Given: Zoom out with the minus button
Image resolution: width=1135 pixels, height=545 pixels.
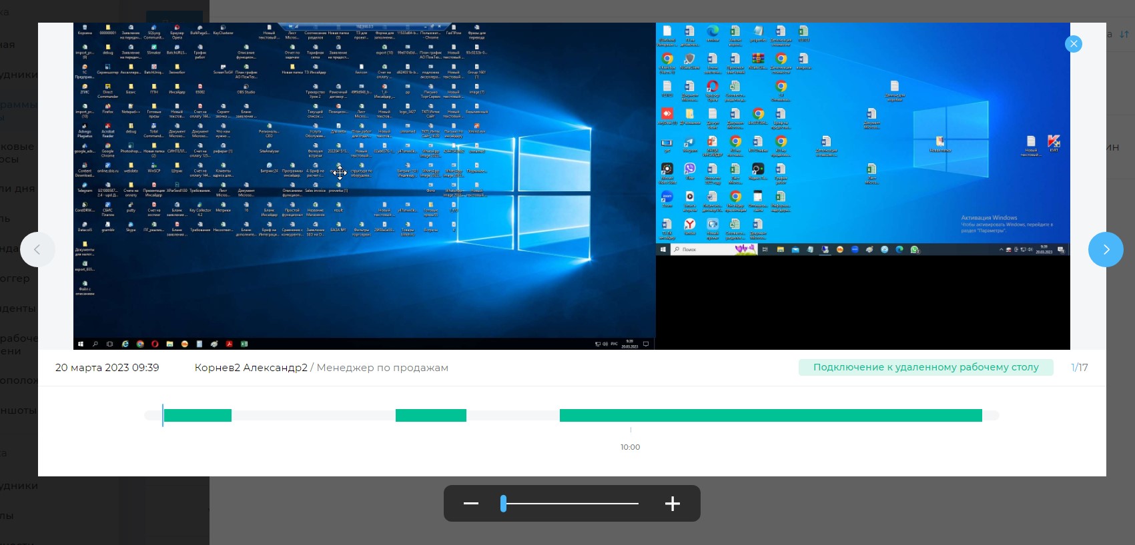Looking at the screenshot, I should click(x=471, y=503).
